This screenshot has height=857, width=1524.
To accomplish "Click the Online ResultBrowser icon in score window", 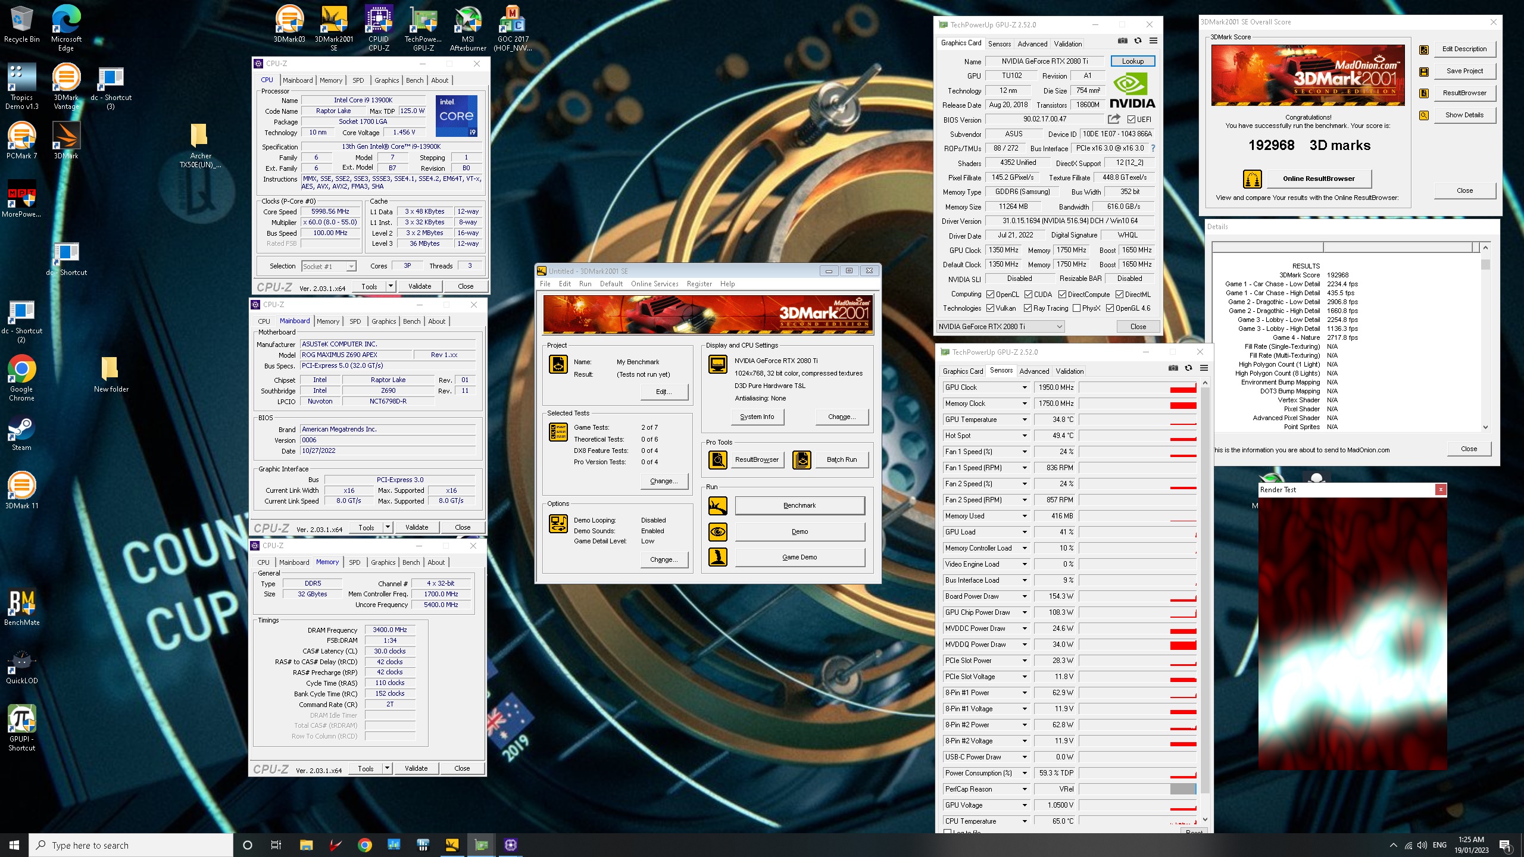I will point(1253,179).
